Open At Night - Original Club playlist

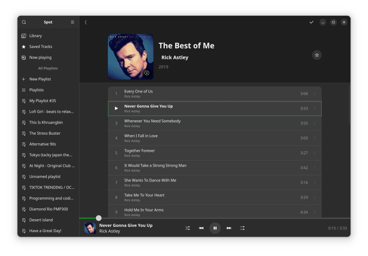tap(48, 166)
